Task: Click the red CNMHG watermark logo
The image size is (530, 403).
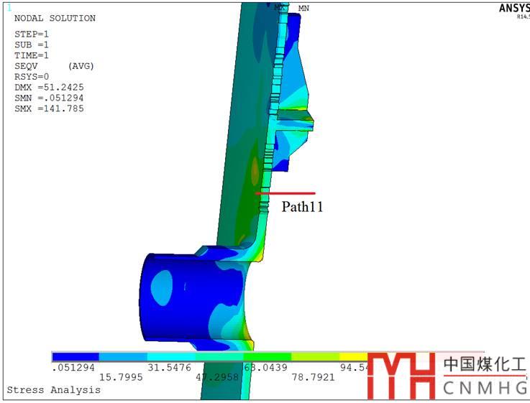Action: [401, 375]
